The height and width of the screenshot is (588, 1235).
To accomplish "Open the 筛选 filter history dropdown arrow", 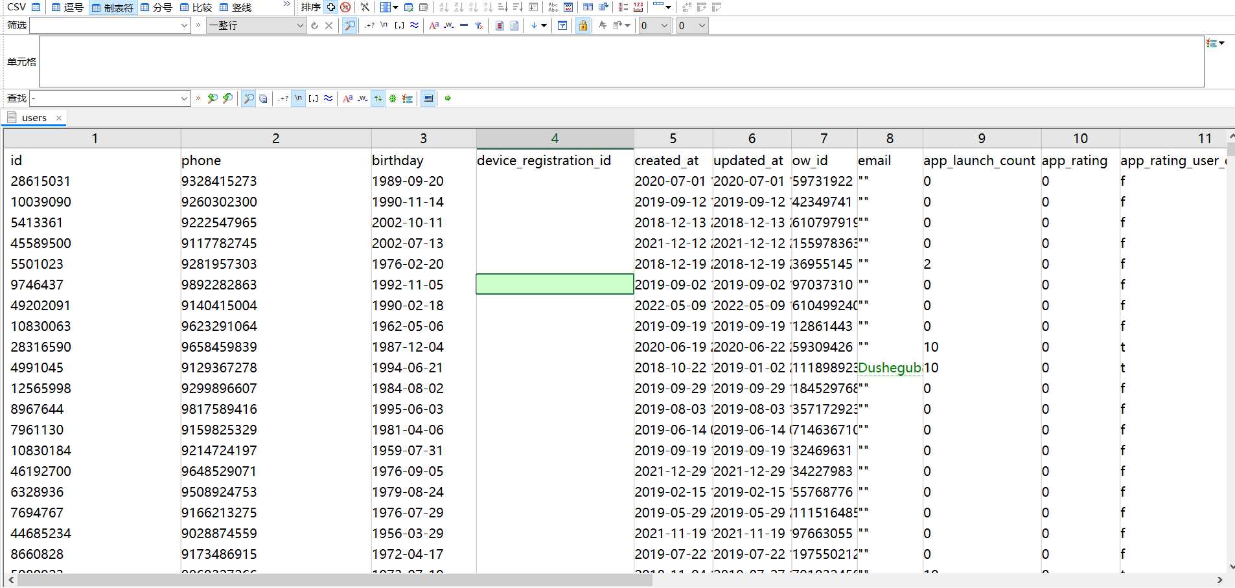I will [184, 25].
